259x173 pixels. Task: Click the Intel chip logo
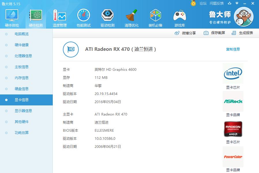(x=233, y=73)
